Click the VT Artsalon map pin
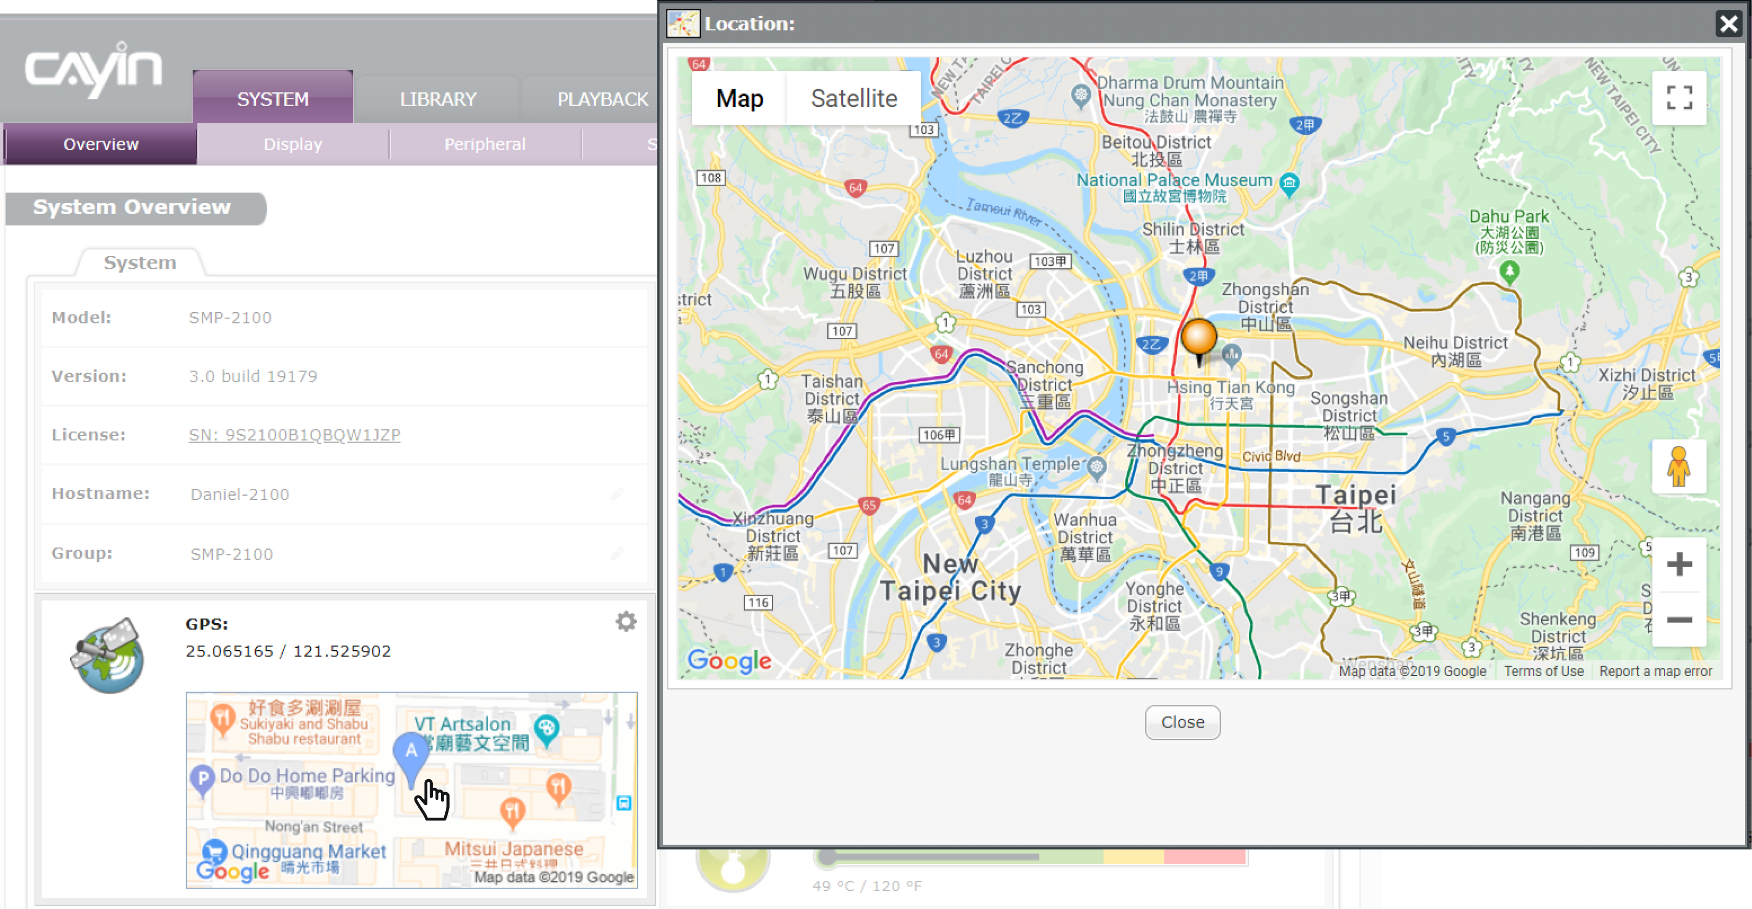1752x909 pixels. point(546,730)
